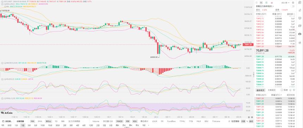Select the 1日 timeframe
303x128 pixels.
(x=23, y=125)
